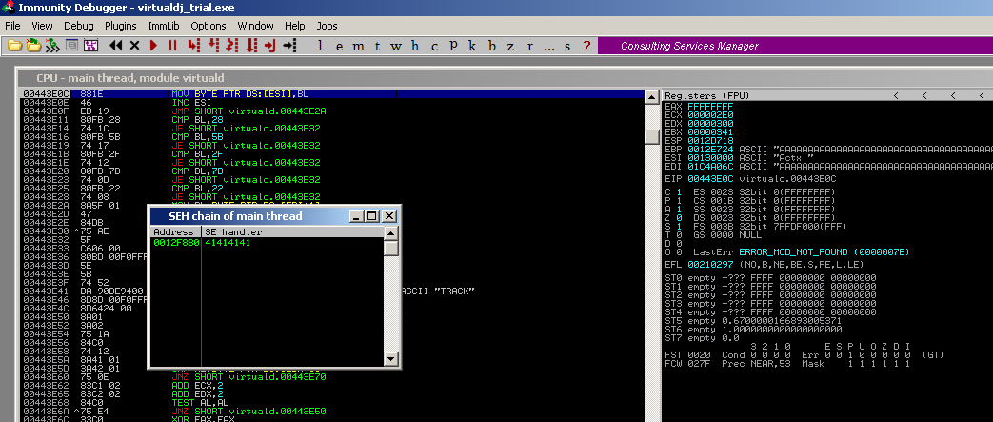Toggle the C carry flag value
The height and width of the screenshot is (422, 993).
[x=680, y=192]
